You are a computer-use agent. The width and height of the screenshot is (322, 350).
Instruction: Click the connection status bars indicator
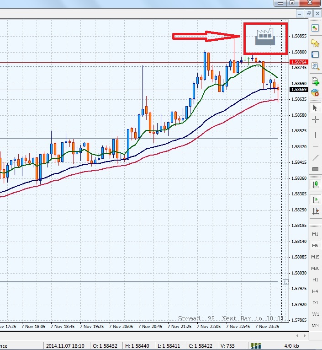click(x=256, y=346)
